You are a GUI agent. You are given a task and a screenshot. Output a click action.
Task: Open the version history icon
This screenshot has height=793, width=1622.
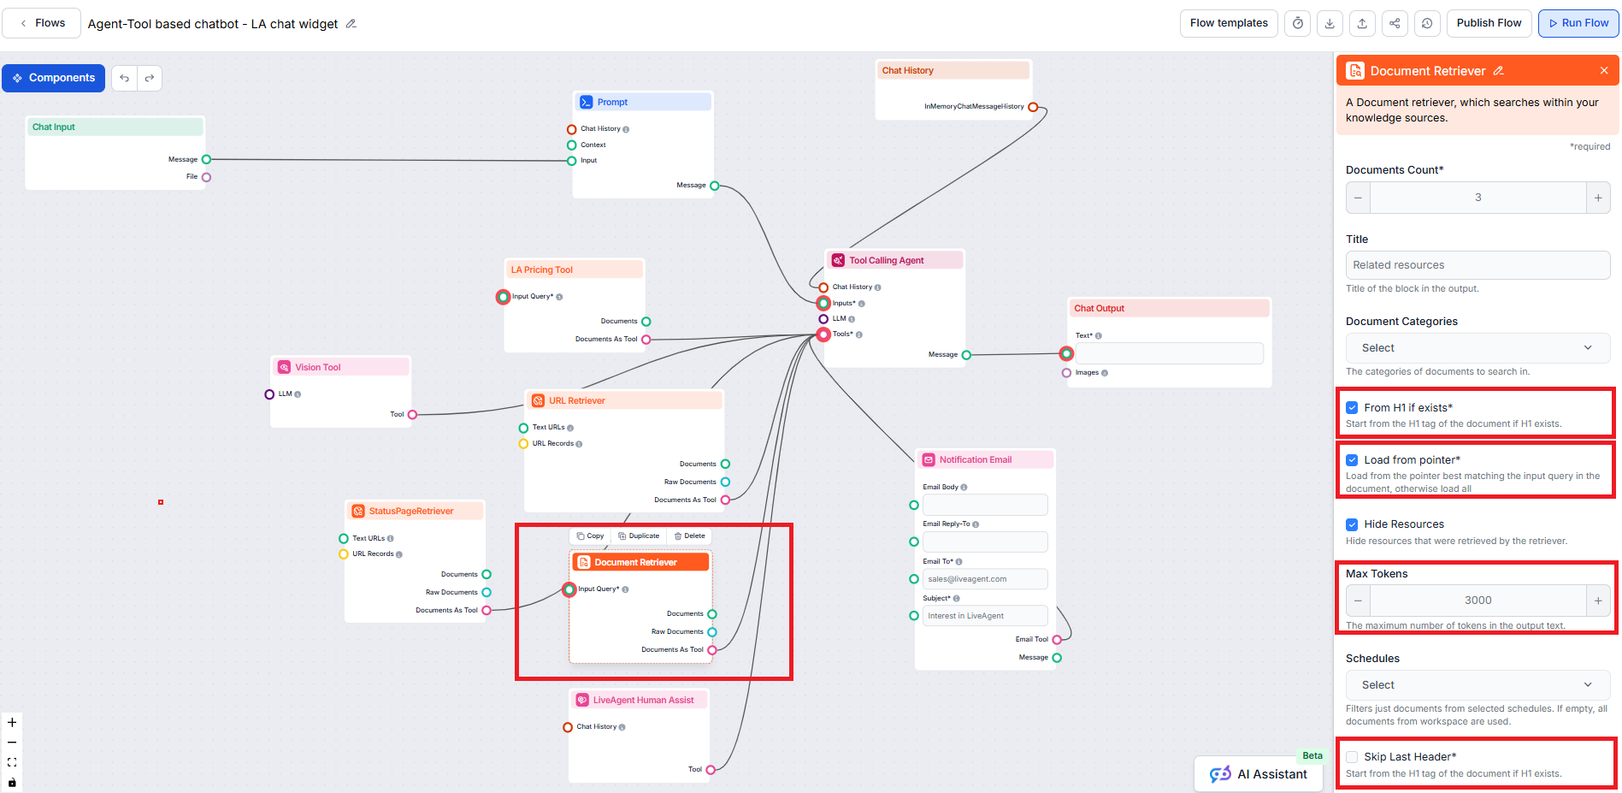[1427, 23]
